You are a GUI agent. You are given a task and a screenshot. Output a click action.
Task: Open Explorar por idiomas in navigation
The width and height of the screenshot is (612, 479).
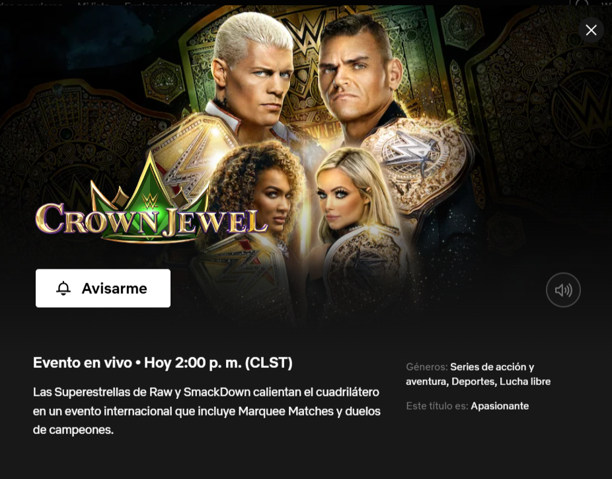(170, 3)
